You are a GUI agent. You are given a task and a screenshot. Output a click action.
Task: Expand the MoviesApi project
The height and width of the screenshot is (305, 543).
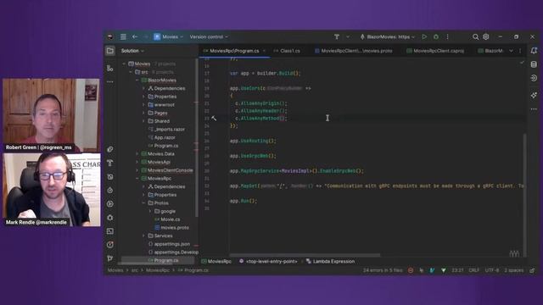(137, 162)
